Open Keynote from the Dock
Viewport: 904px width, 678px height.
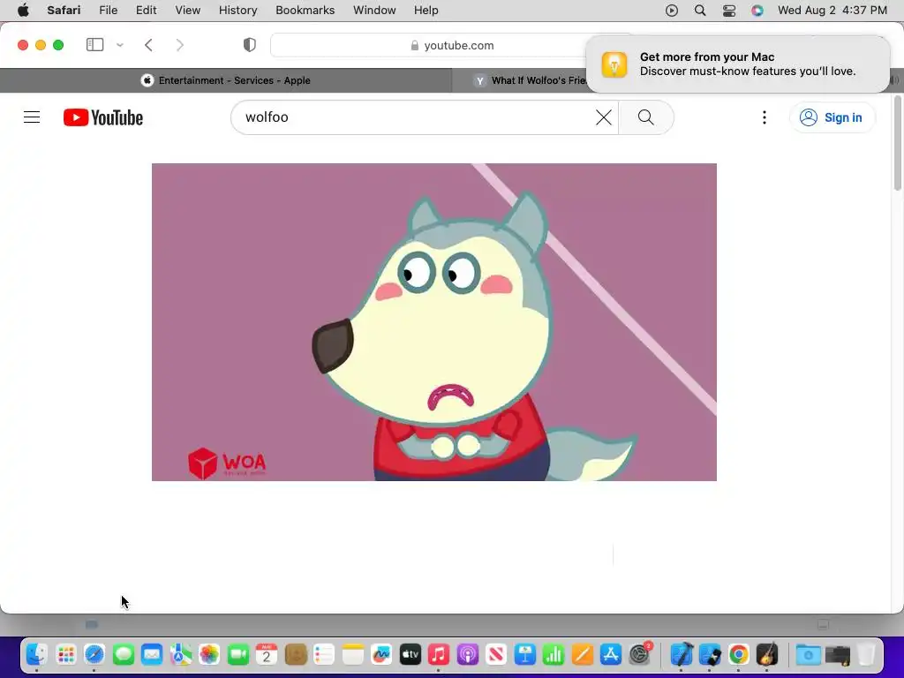(x=524, y=655)
